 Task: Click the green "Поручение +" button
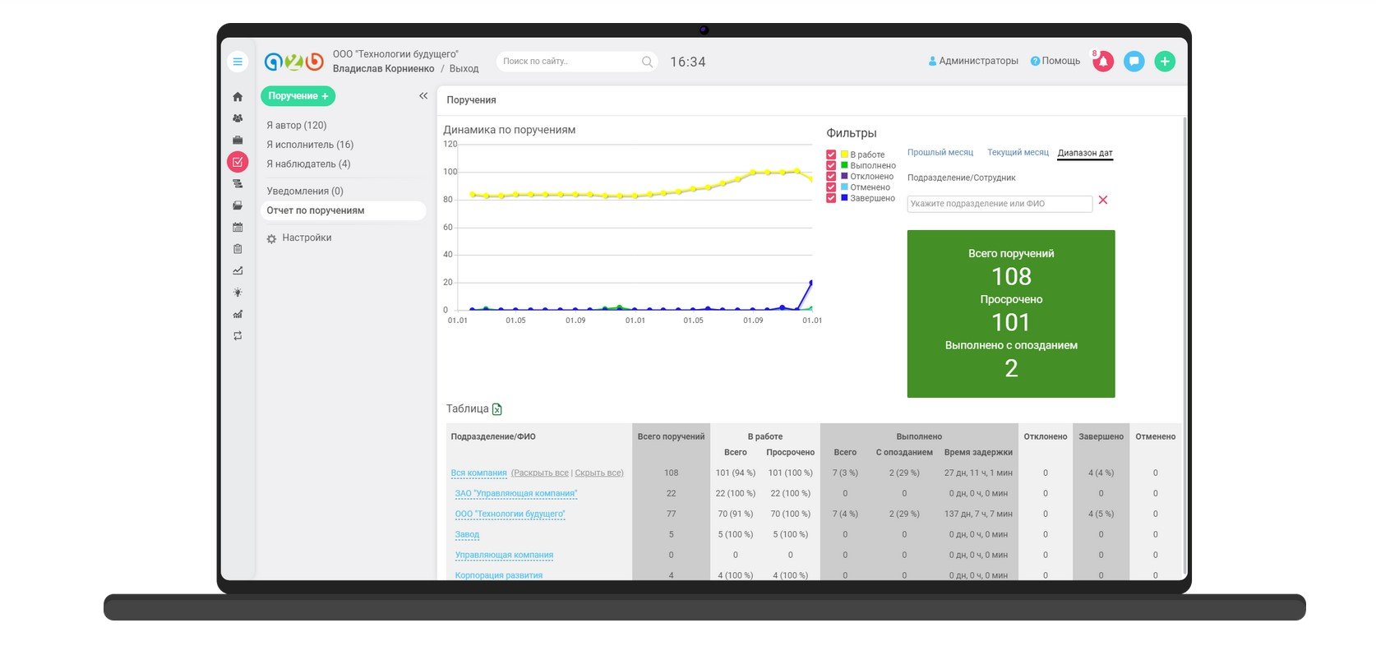[298, 96]
